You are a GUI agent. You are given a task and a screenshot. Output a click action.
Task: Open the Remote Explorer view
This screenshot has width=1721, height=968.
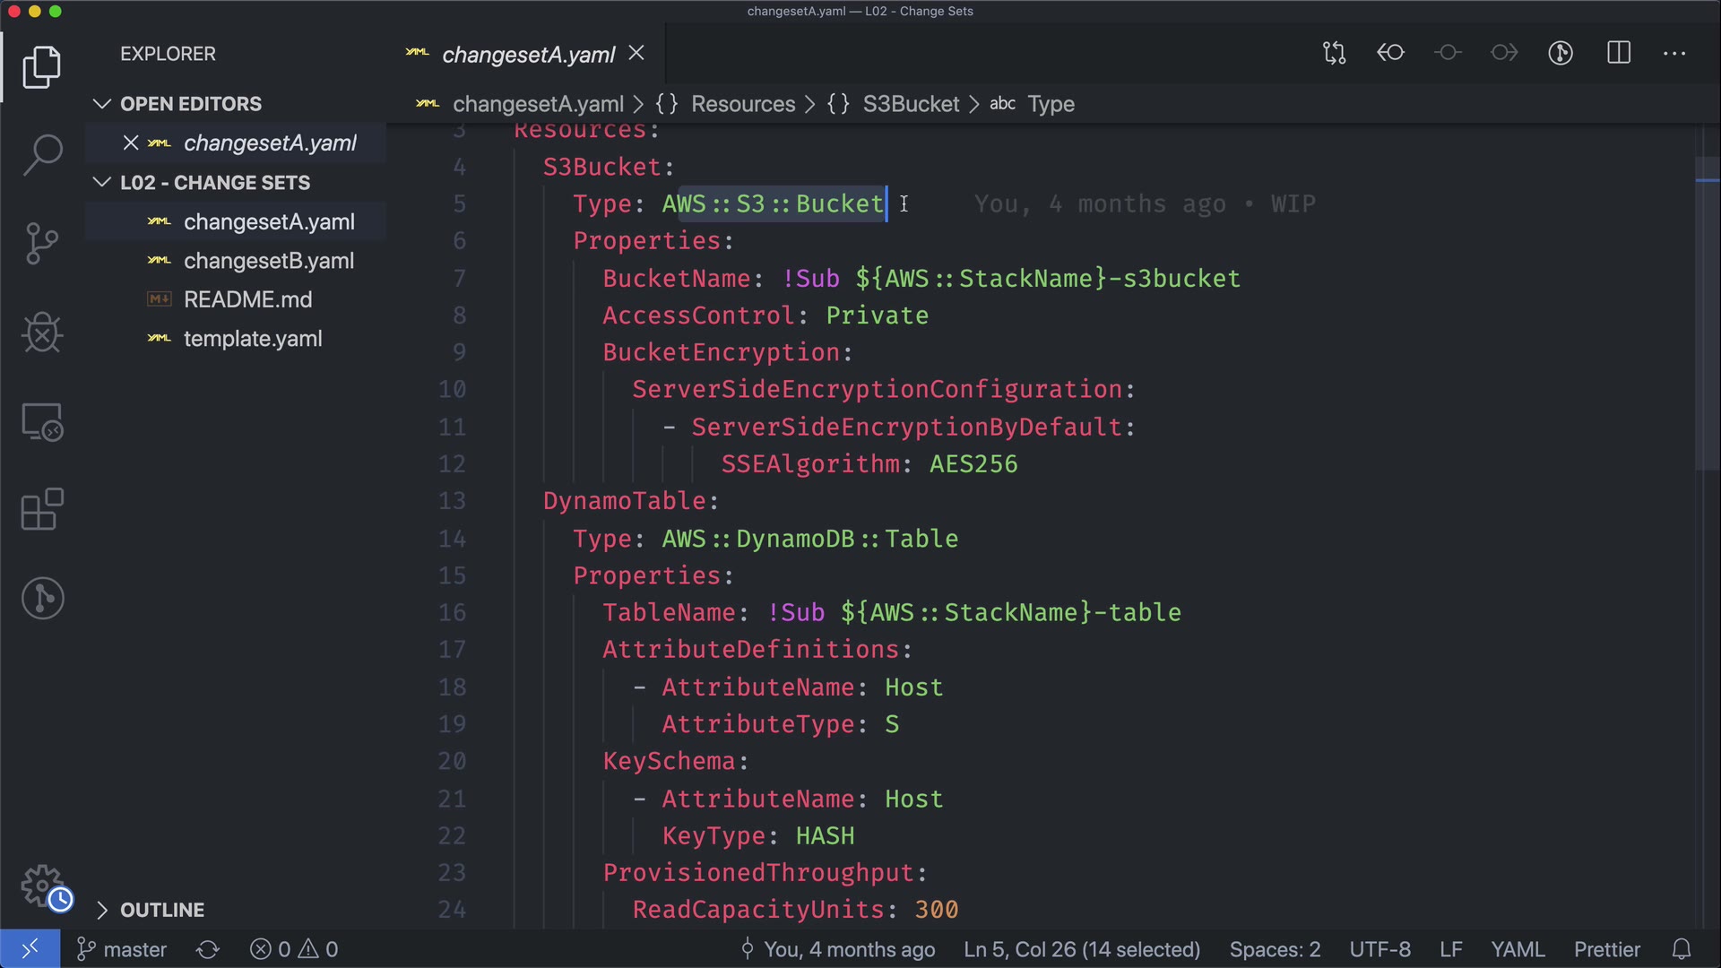pos(42,421)
